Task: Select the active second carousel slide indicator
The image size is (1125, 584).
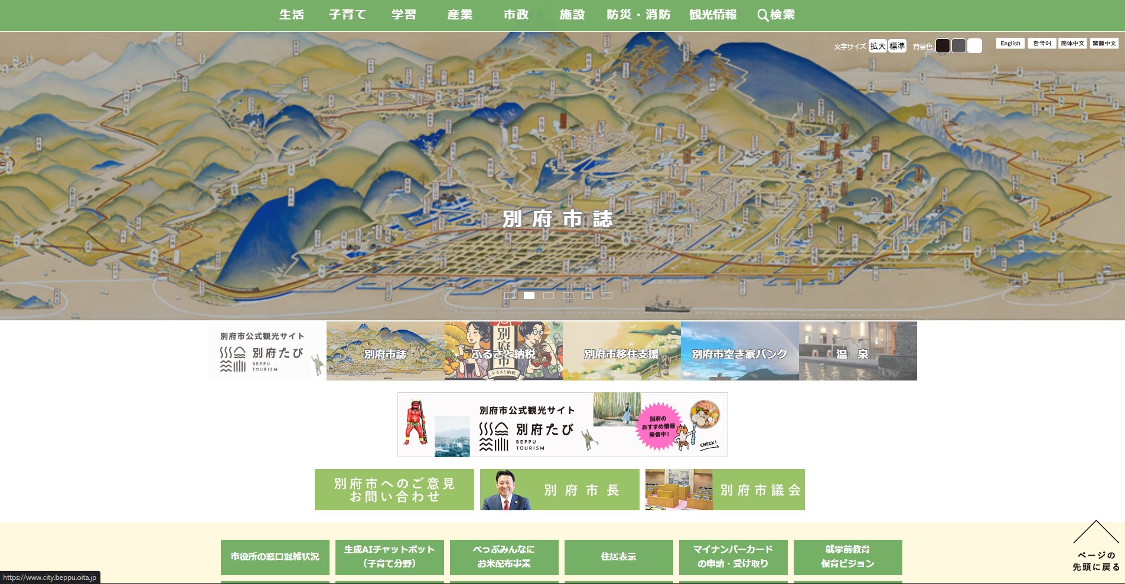Action: pos(529,296)
